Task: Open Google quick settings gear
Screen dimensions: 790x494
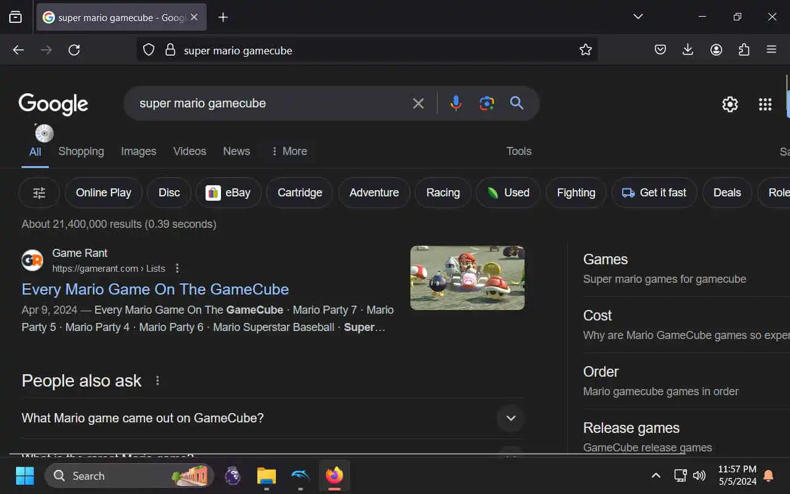Action: (730, 104)
